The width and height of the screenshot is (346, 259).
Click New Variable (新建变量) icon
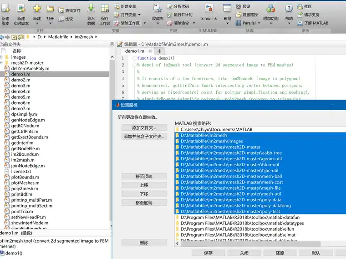pos(117,6)
